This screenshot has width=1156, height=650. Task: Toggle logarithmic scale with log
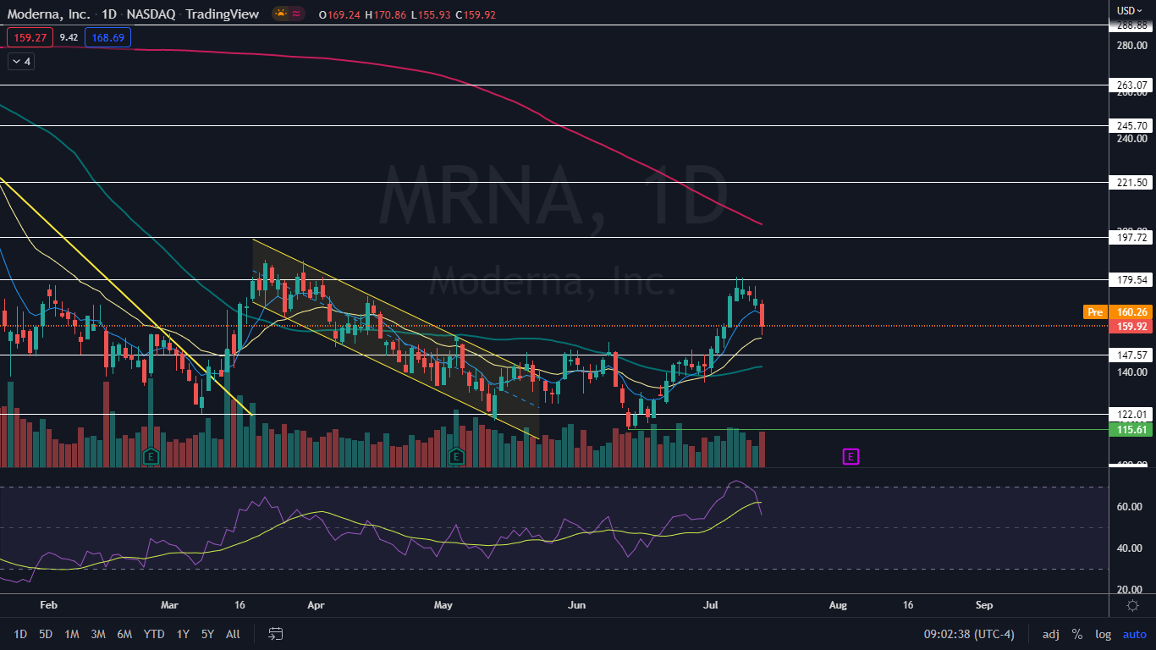click(x=1103, y=634)
